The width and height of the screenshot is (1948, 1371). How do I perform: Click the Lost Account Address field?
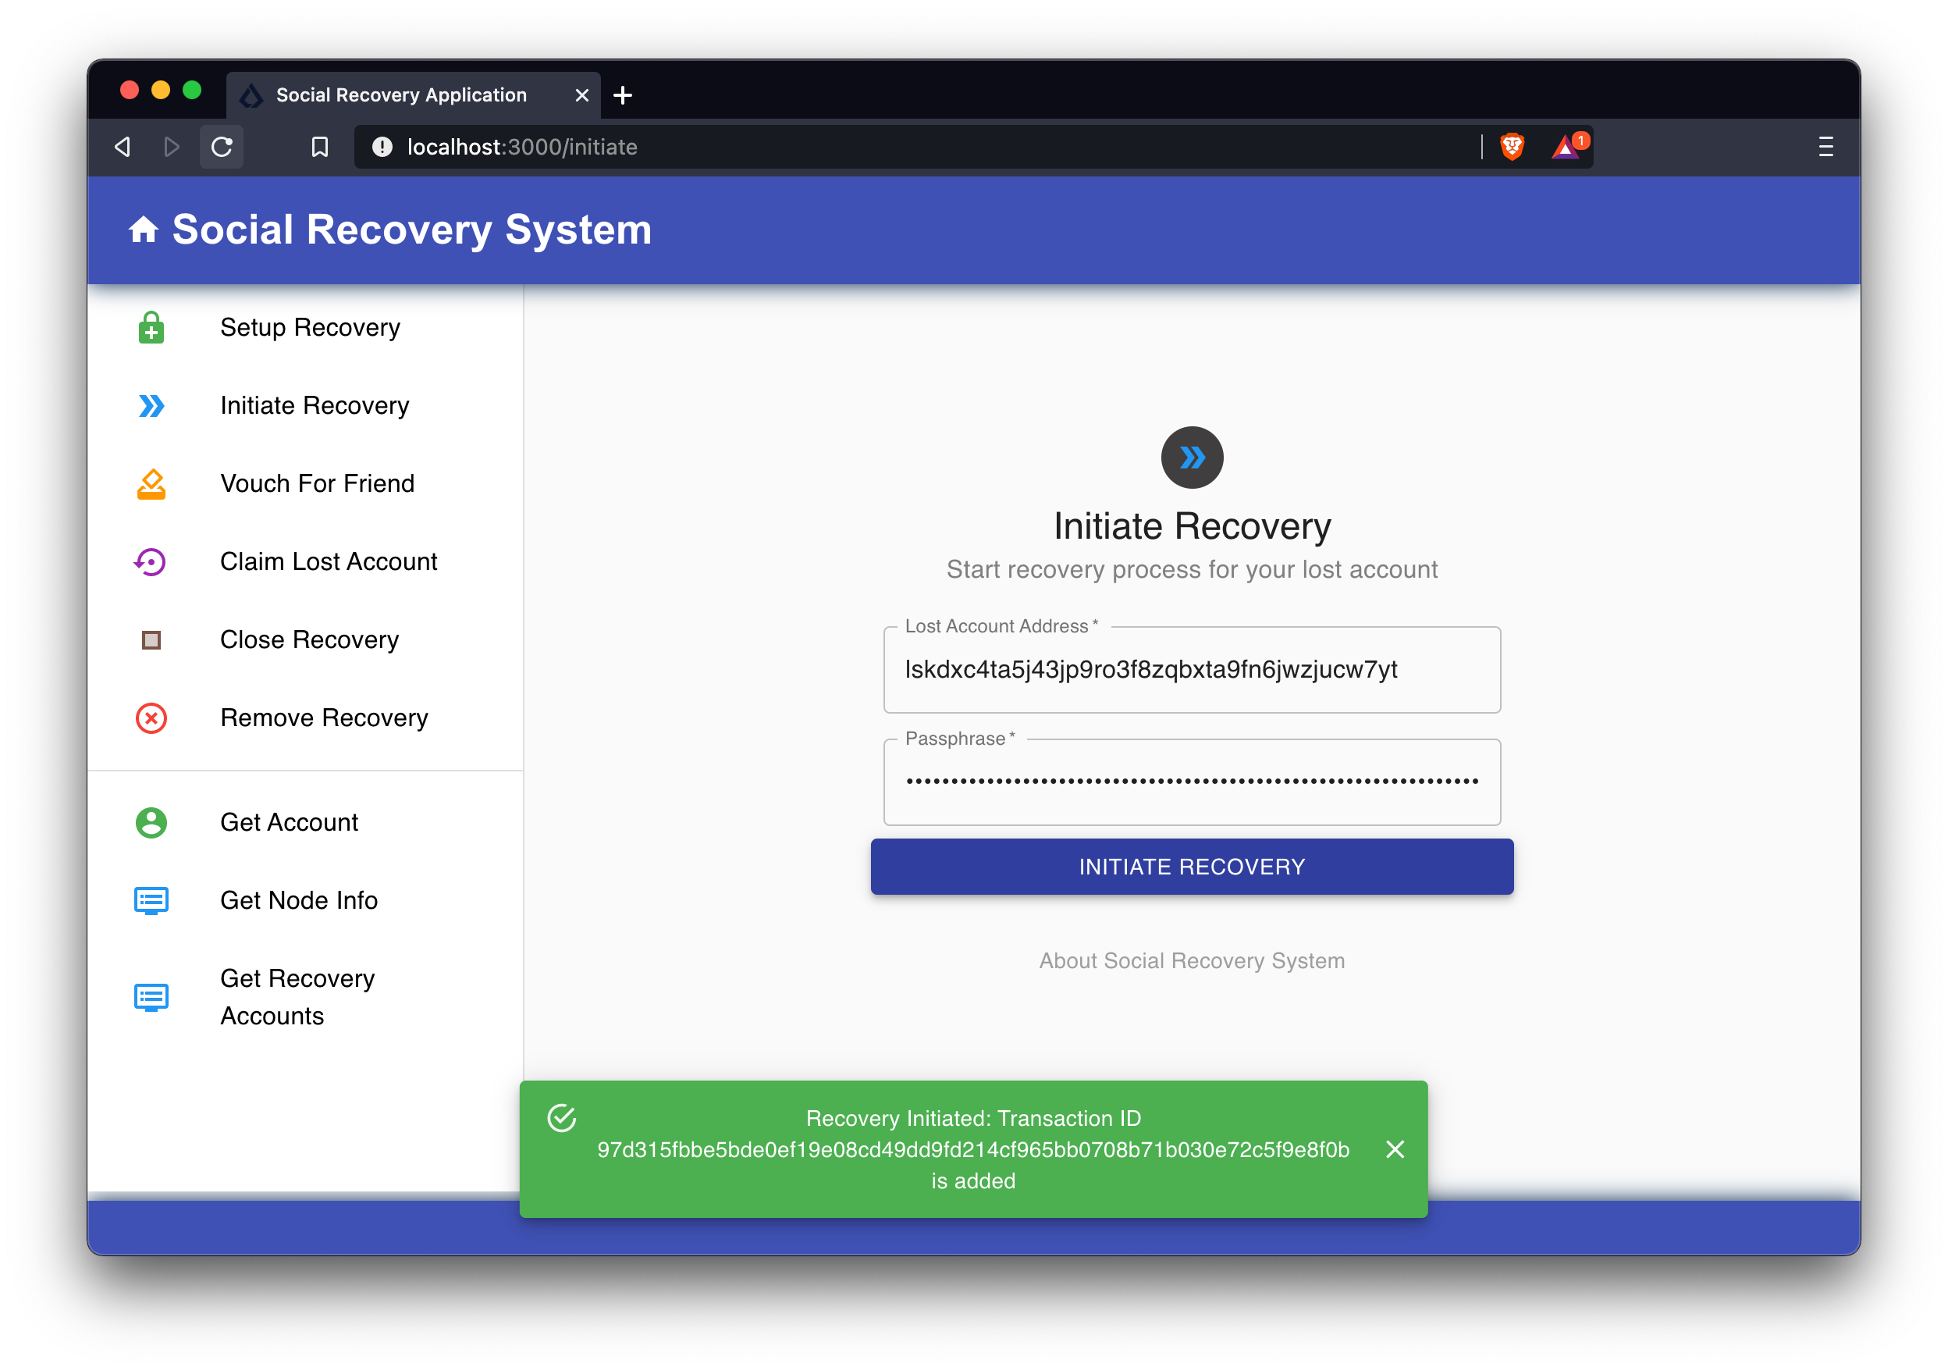[1191, 670]
